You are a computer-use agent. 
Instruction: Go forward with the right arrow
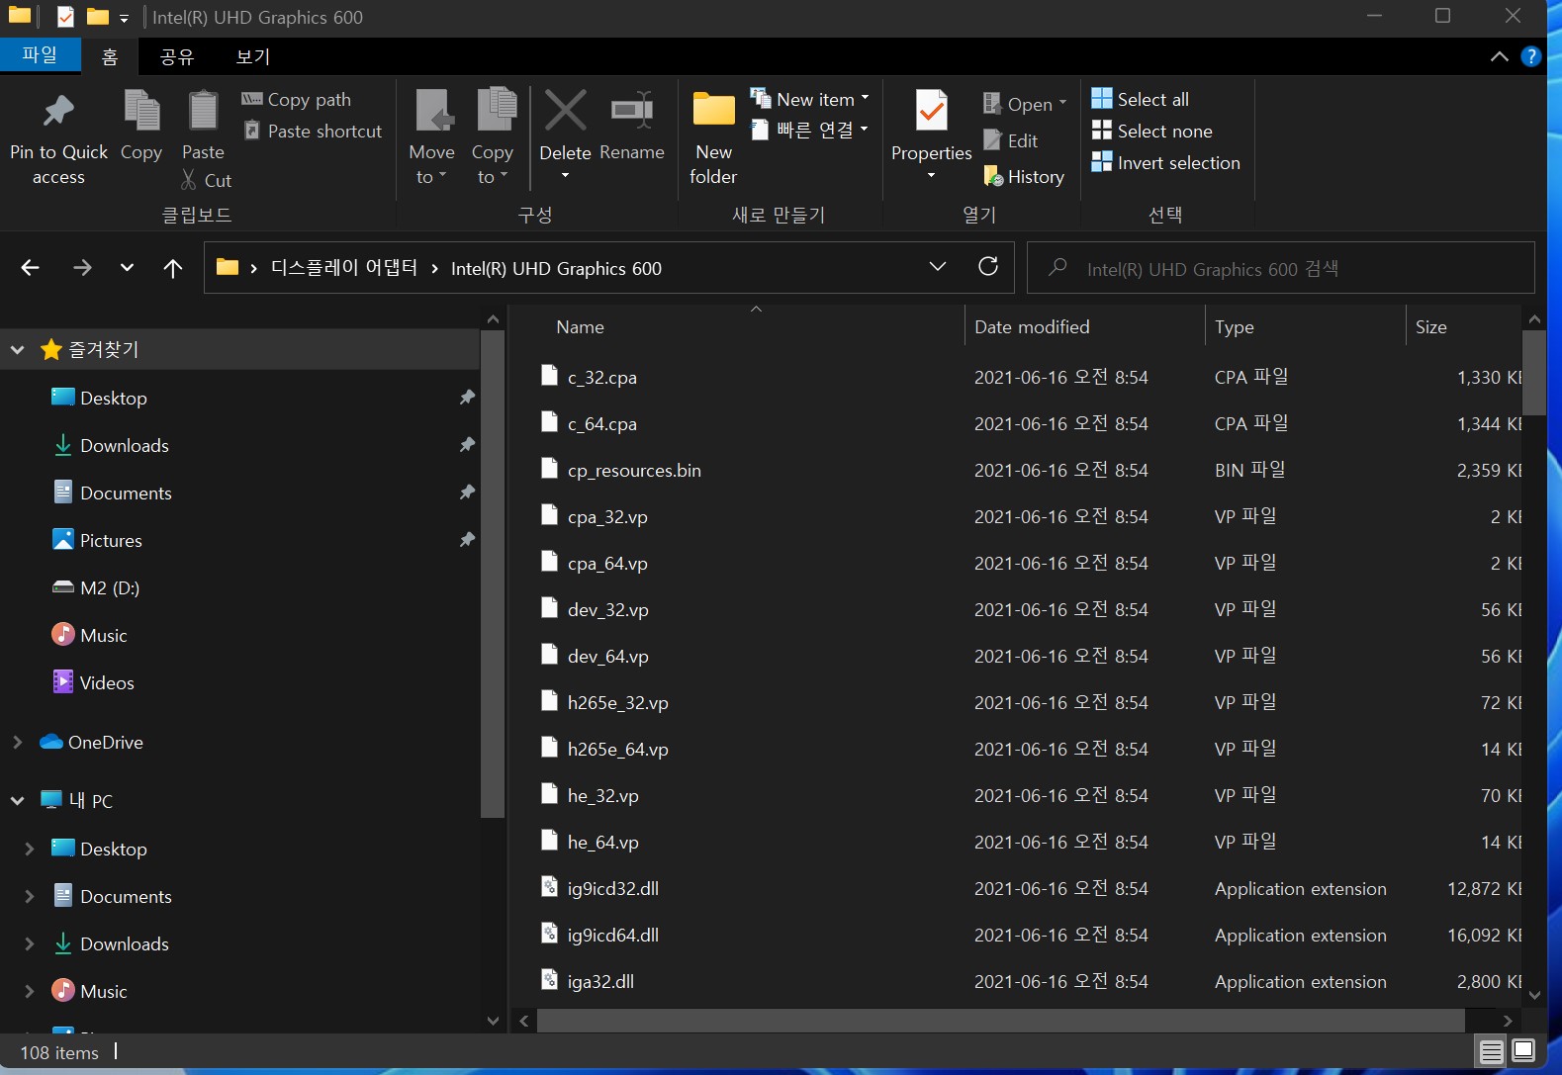[x=82, y=267]
